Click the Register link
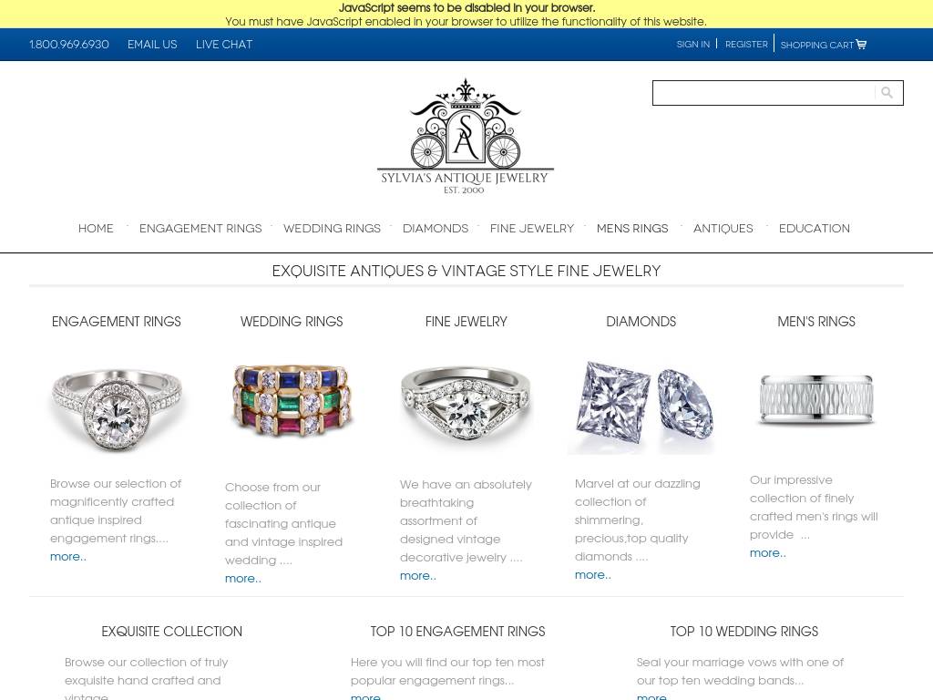The image size is (933, 700). (746, 45)
